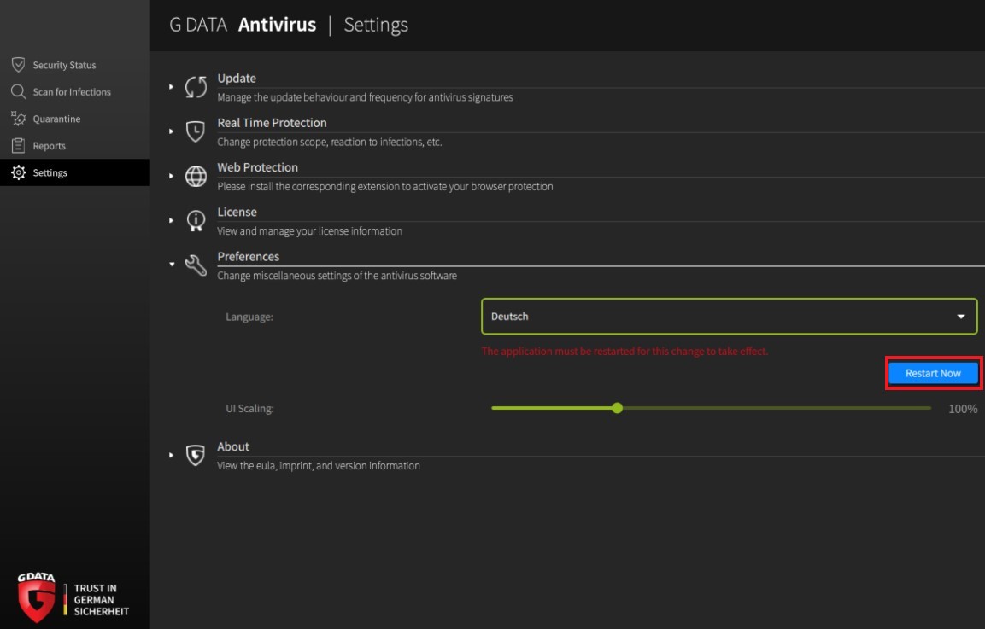Expand the About section arrow
985x629 pixels.
point(171,455)
